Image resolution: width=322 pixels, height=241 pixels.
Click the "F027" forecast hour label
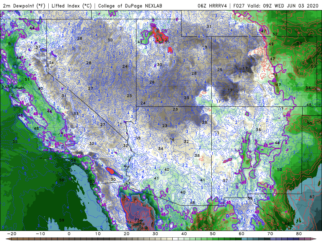tap(239, 6)
